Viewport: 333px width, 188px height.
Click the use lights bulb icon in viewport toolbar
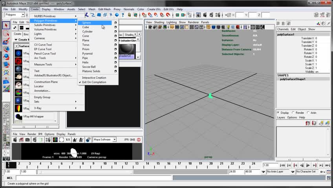(228, 27)
